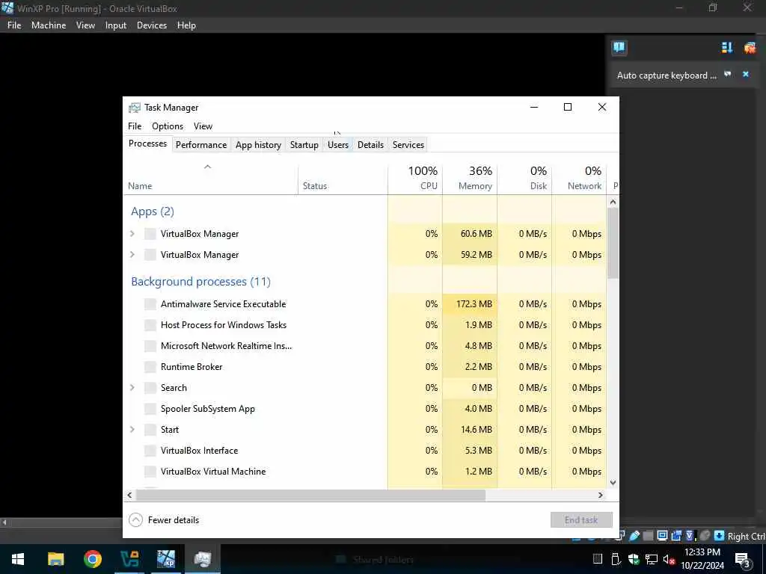Click the display icon in VirtualBox status bar
Image resolution: width=766 pixels, height=574 pixels.
(x=662, y=535)
